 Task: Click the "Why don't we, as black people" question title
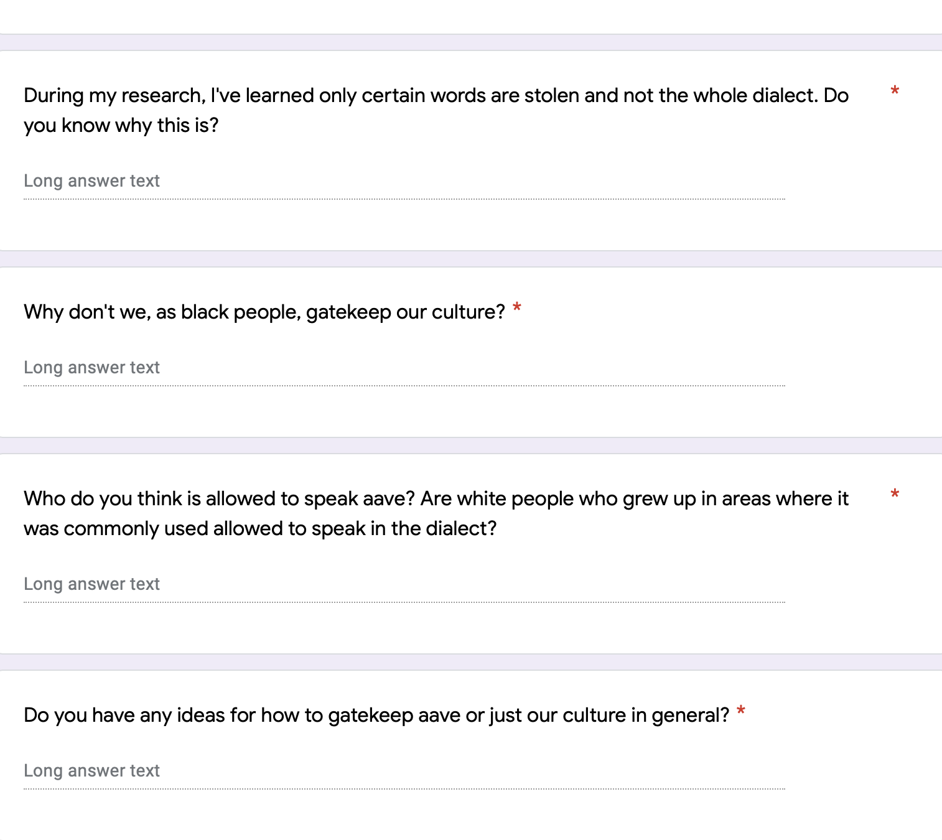264,312
